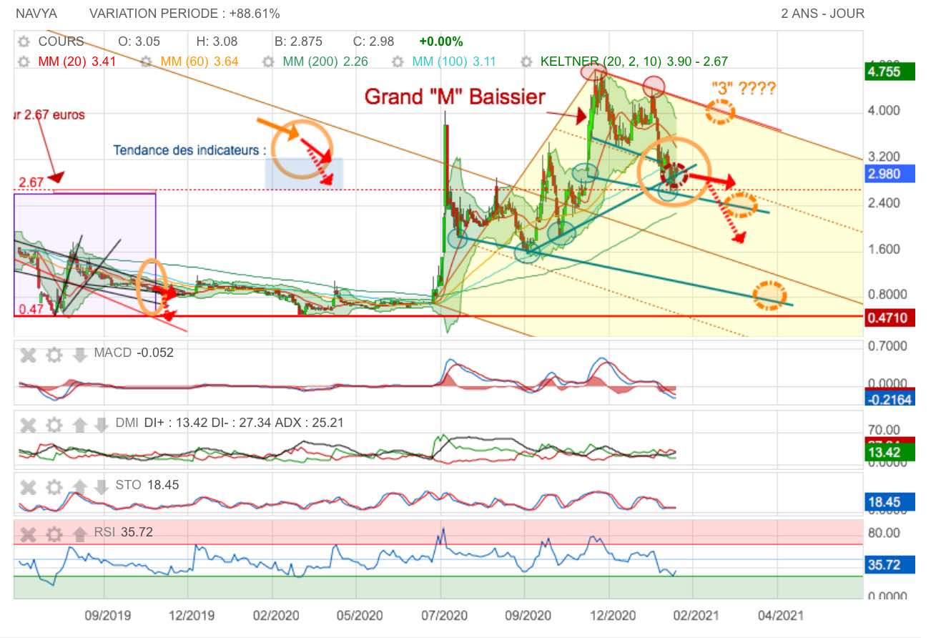Click the MM (60) 3.64 legend
Image resolution: width=951 pixels, height=638 pixels.
point(199,62)
